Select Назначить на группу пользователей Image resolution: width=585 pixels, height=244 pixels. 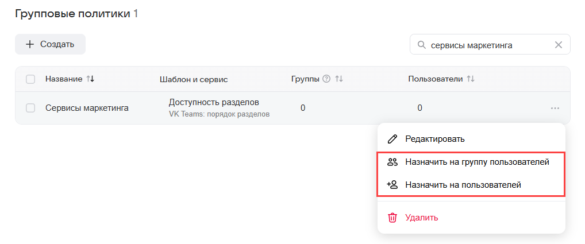coord(476,162)
